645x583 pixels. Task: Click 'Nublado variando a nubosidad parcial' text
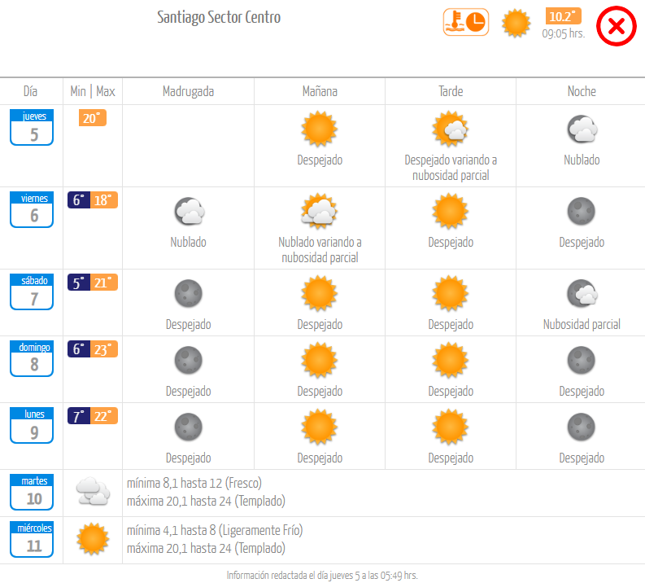(x=320, y=250)
